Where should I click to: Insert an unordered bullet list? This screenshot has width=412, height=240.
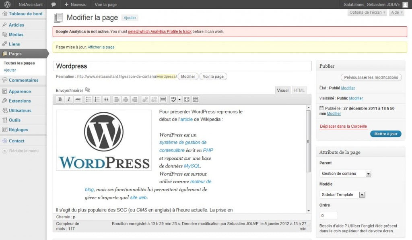pos(89,99)
